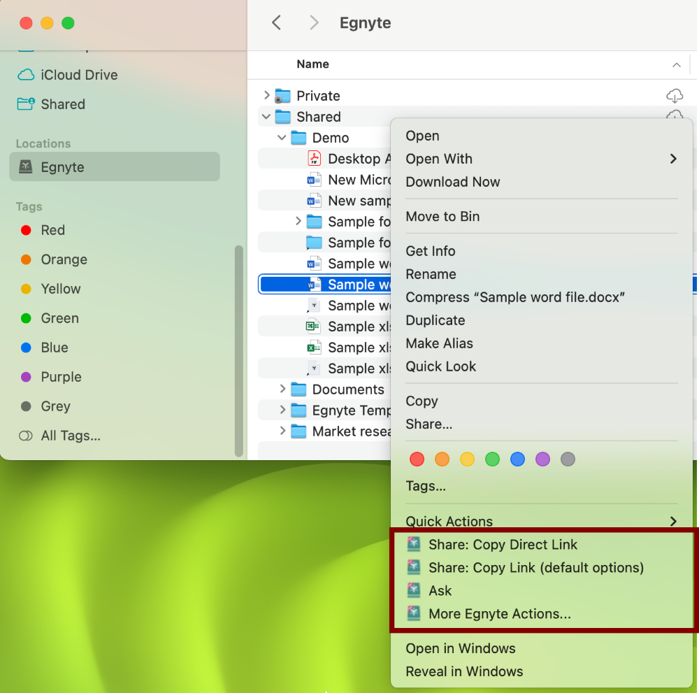
Task: Collapse the Demo folder
Action: 282,137
